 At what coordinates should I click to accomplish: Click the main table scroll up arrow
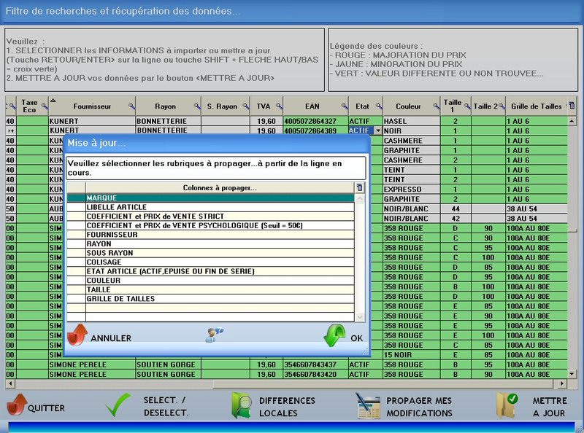point(572,121)
